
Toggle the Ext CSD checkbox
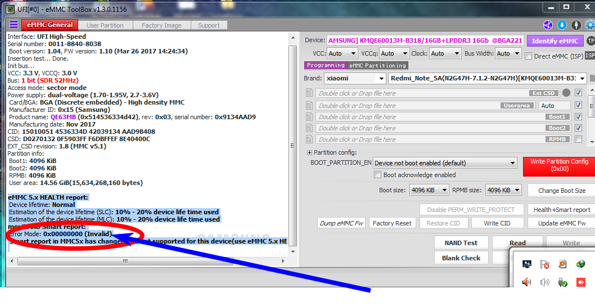[578, 93]
